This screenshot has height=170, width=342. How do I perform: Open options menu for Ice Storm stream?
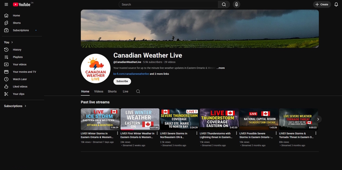coord(118,133)
